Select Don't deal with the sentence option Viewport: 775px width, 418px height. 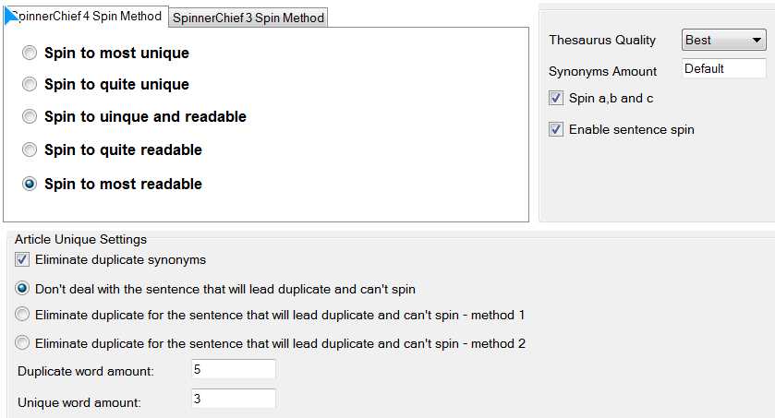pyautogui.click(x=23, y=288)
